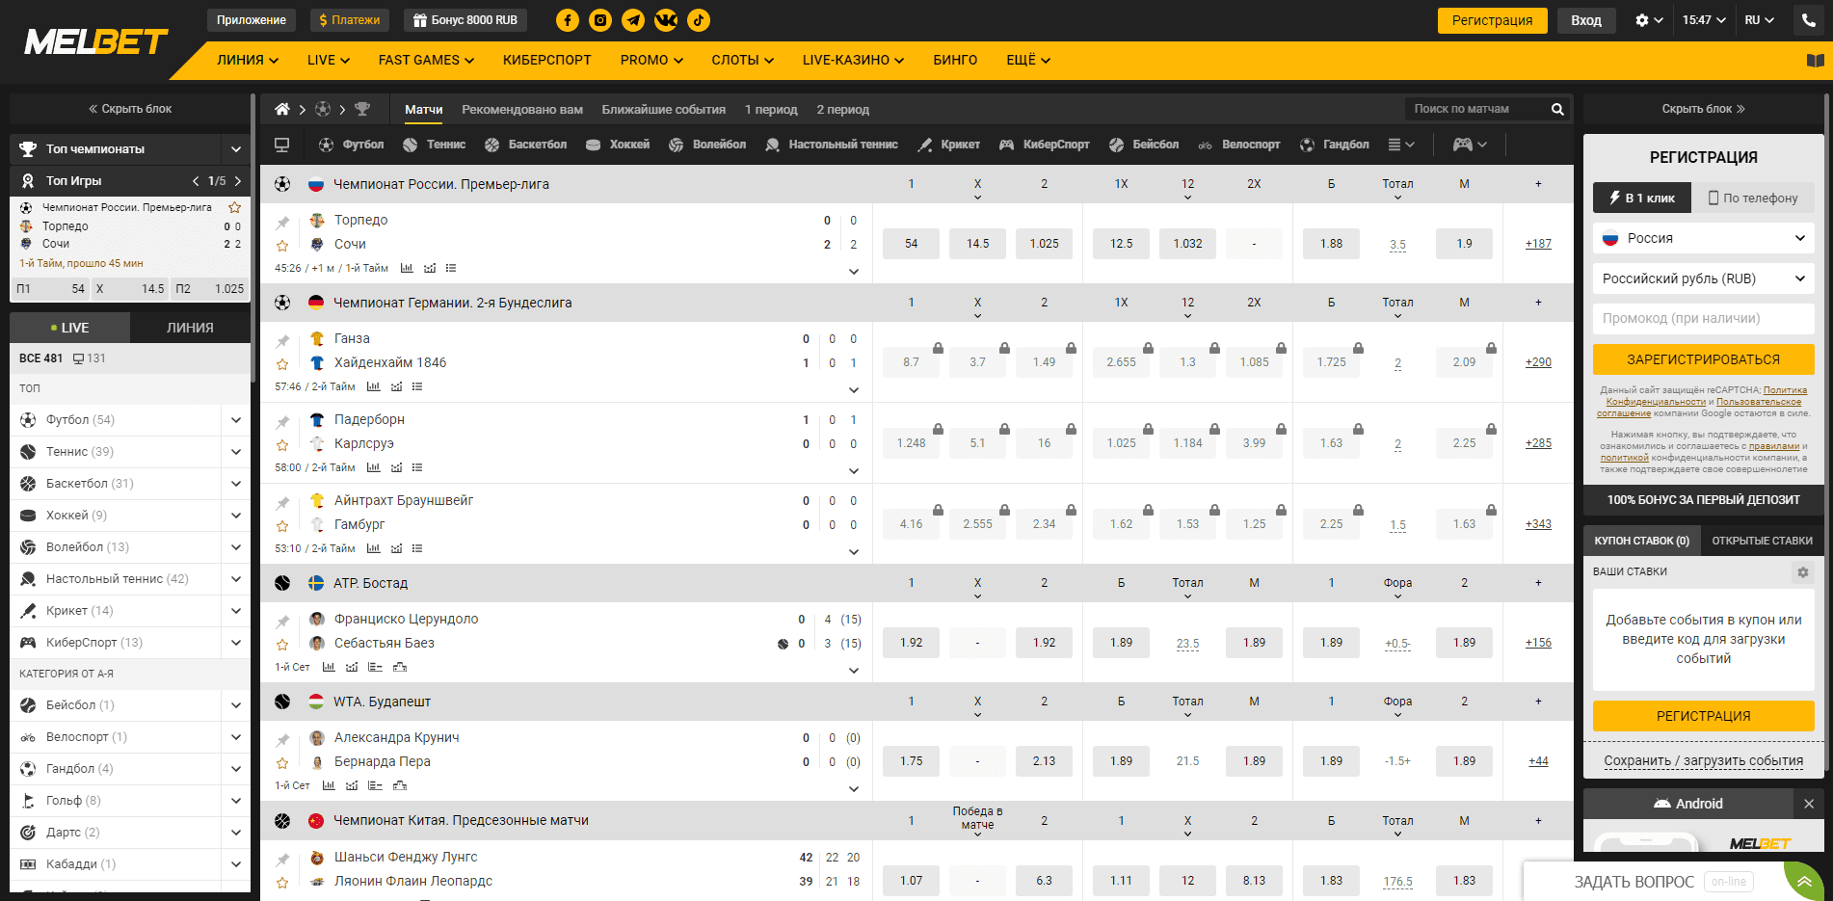Select odds 1.88 for Торпедо vs Сочи
Screen dimensions: 1833x901
[x=1331, y=244]
